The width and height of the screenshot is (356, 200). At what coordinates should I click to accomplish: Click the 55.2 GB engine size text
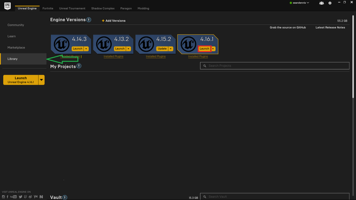342,21
